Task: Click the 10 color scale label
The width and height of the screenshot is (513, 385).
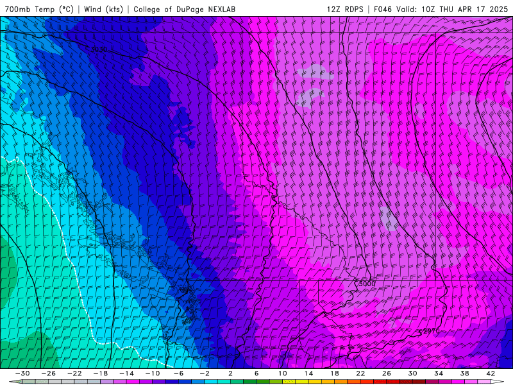Action: (283, 373)
